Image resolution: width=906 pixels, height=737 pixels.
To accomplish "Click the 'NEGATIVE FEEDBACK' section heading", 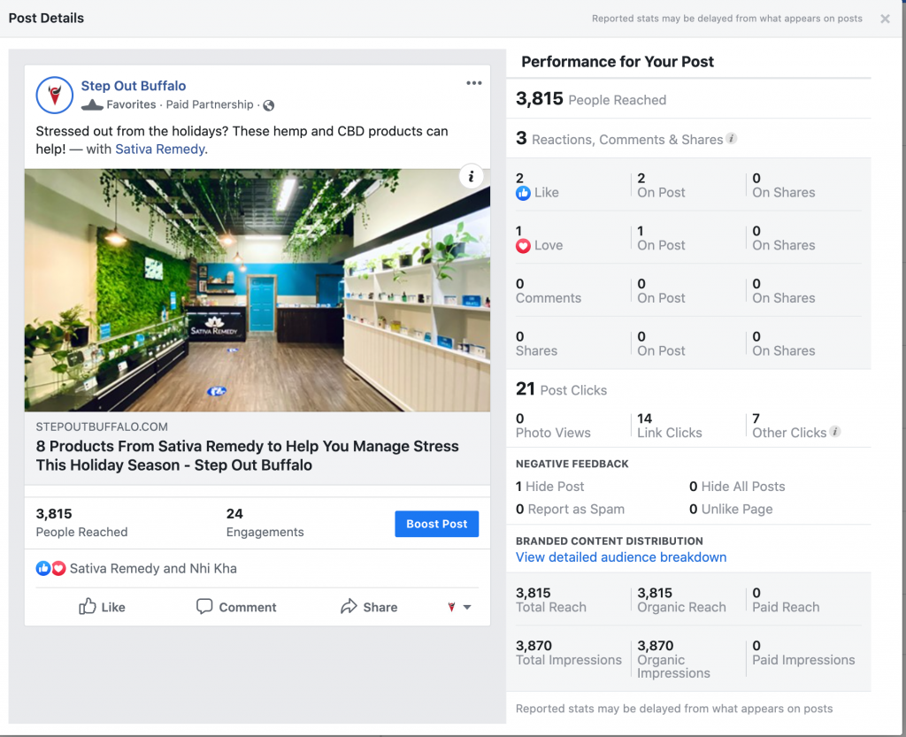I will tap(572, 464).
